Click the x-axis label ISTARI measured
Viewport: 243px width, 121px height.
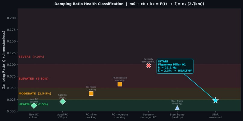215,116
